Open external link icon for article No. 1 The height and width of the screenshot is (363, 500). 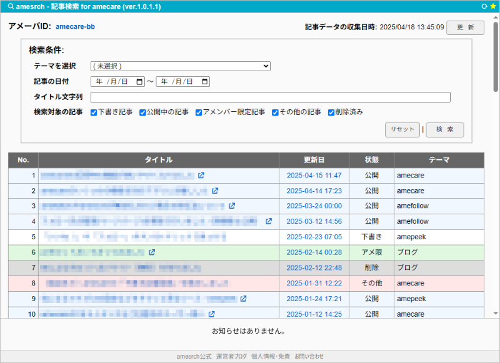[201, 176]
